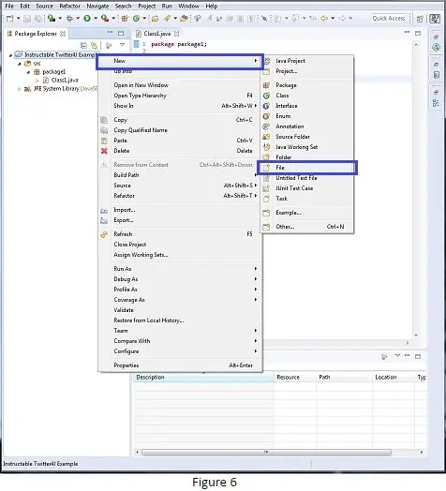Click the yellow Back navigation arrow
This screenshot has height=491, width=446.
324,19
